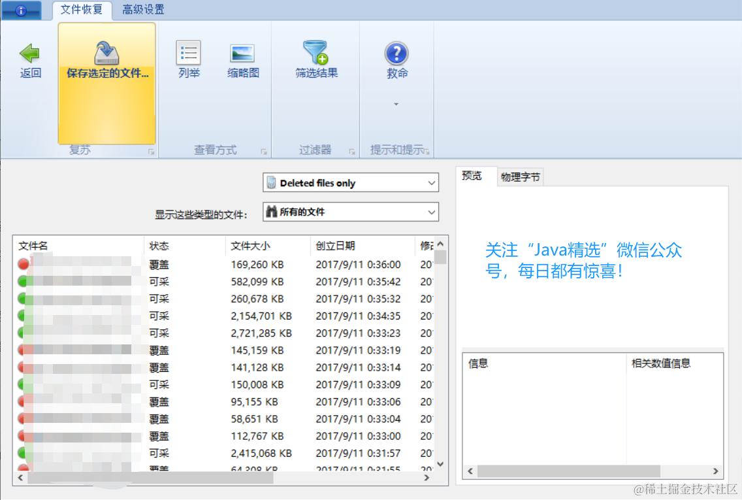Click file list horizontal scroll right arrow

427,478
